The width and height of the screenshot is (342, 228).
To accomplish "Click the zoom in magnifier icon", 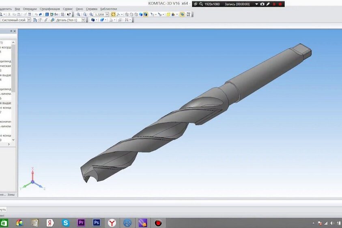I will tap(78, 14).
